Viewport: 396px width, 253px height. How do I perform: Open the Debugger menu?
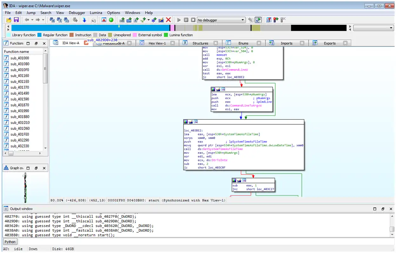tap(77, 13)
